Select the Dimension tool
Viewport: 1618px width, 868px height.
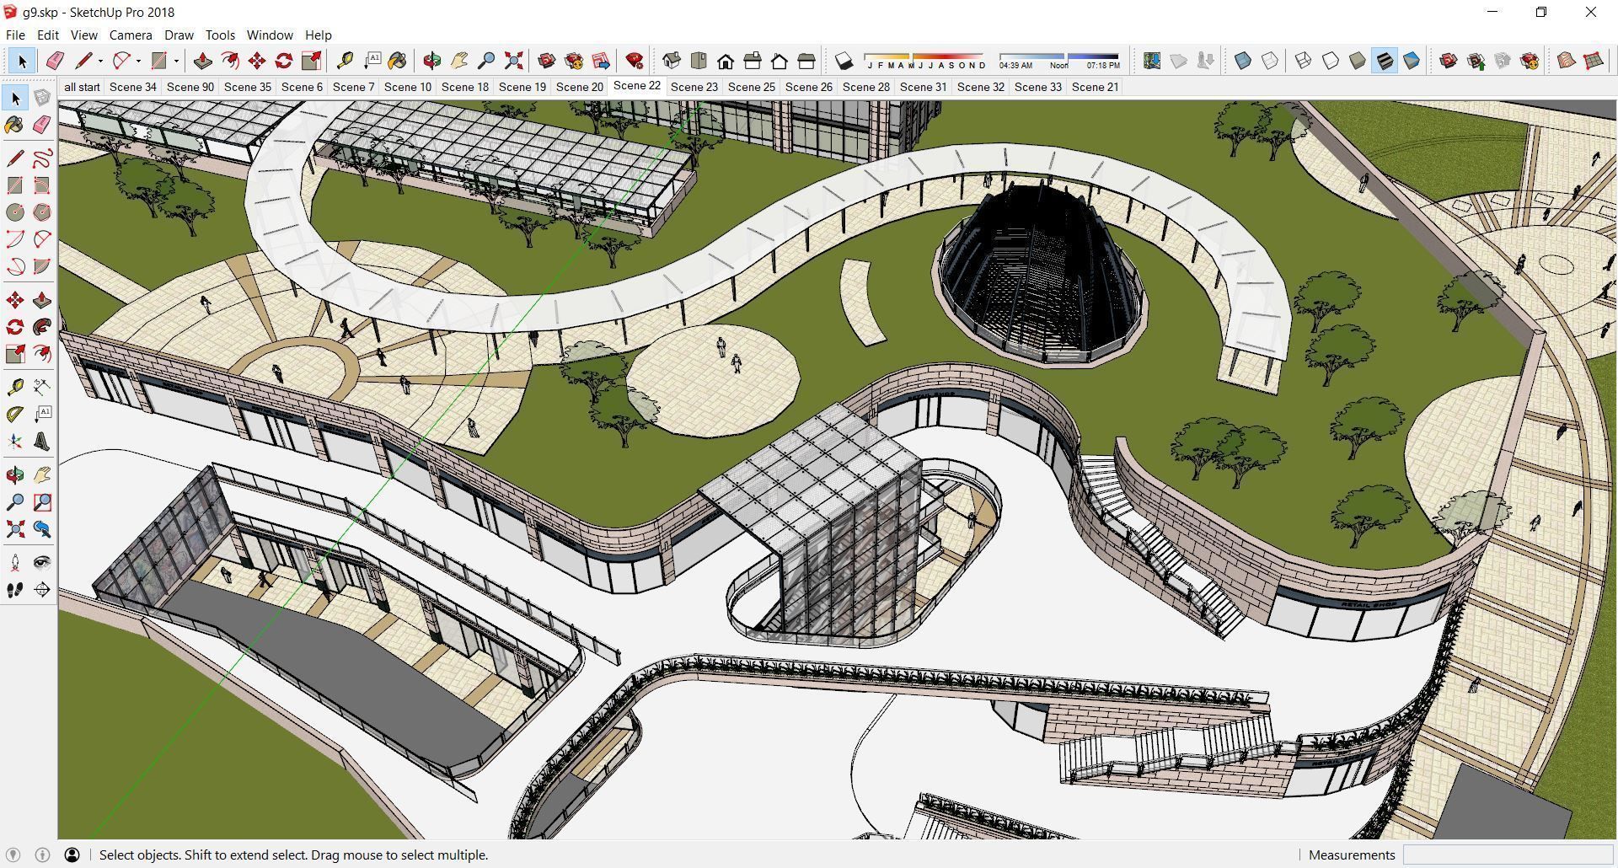pos(42,387)
